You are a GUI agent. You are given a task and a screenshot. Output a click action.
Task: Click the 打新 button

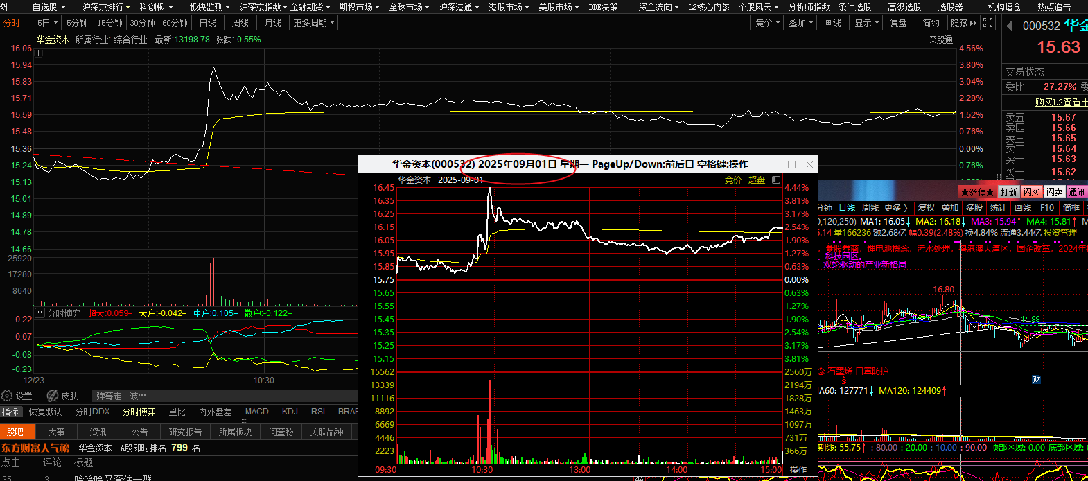click(x=1009, y=192)
